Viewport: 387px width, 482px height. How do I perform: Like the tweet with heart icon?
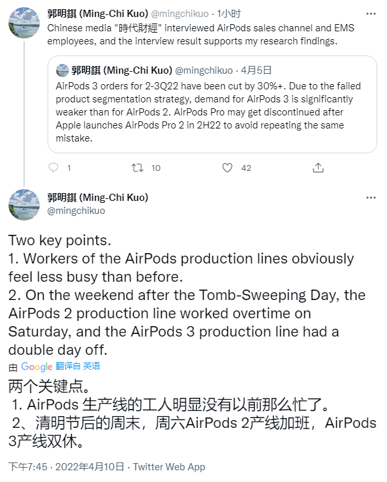click(x=227, y=168)
